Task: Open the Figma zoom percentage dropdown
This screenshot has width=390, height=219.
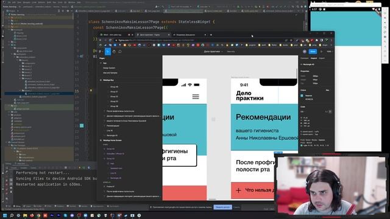Action: pyautogui.click(x=329, y=51)
